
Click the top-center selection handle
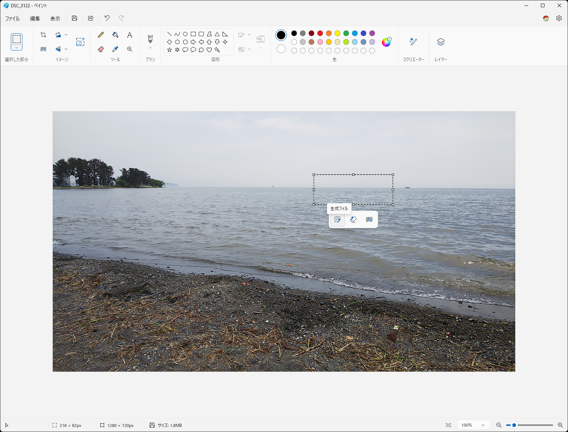pos(353,175)
